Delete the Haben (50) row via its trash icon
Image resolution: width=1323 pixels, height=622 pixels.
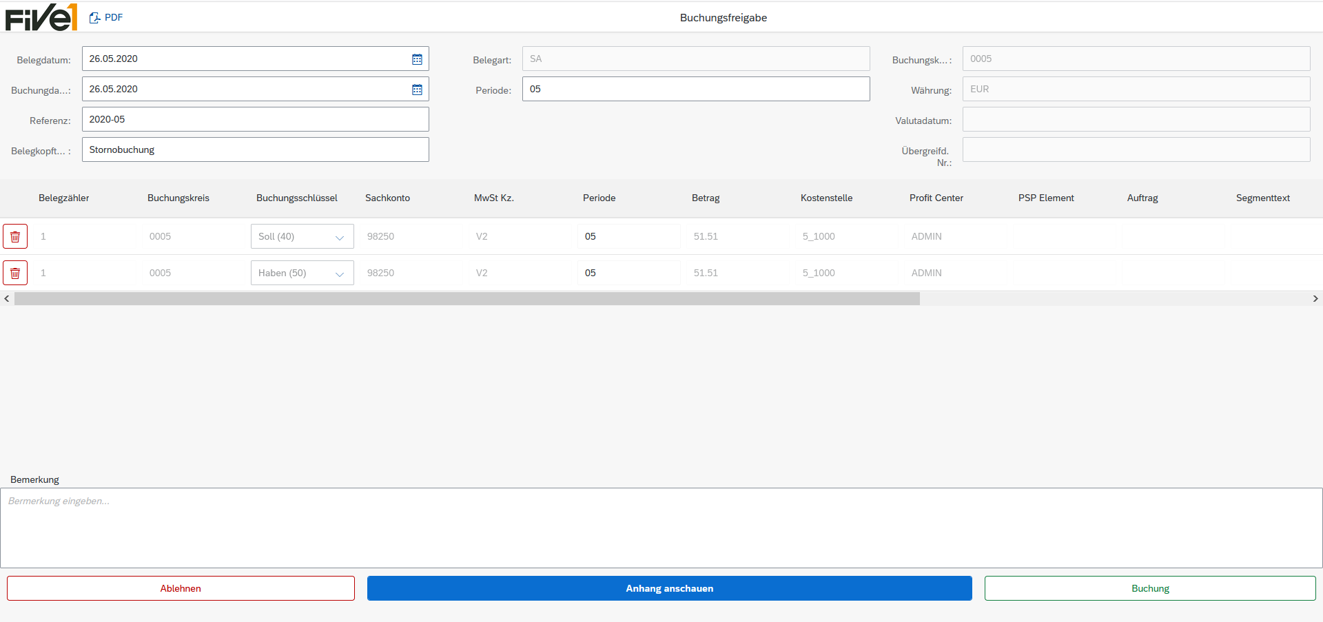pyautogui.click(x=15, y=273)
